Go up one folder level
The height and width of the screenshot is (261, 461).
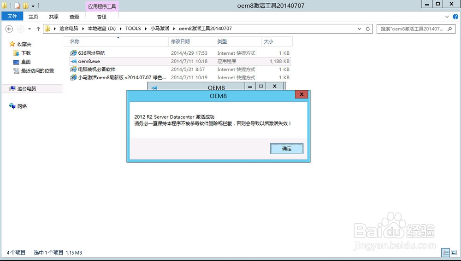pyautogui.click(x=38, y=29)
